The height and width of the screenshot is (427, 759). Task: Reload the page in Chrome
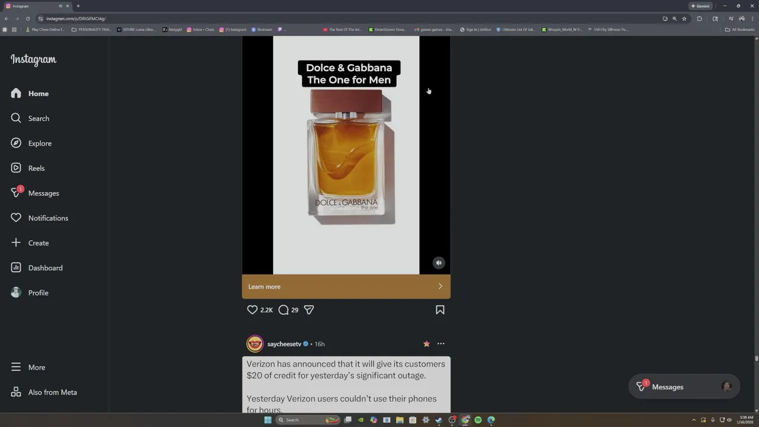[x=27, y=18]
